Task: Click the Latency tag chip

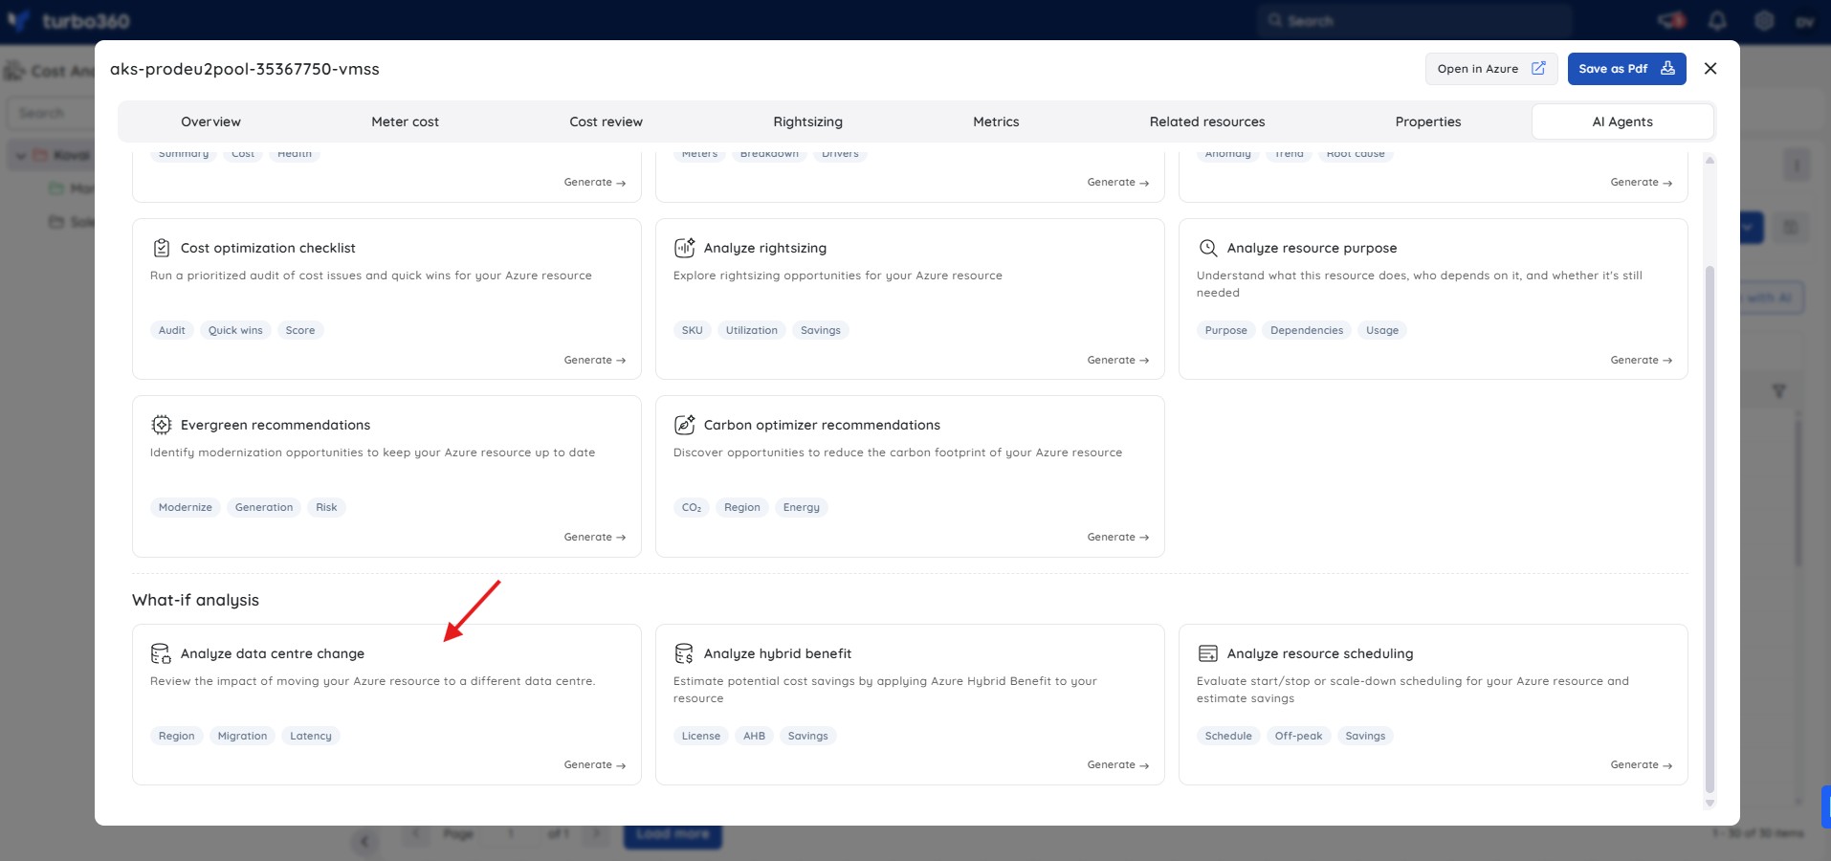Action: 311,736
